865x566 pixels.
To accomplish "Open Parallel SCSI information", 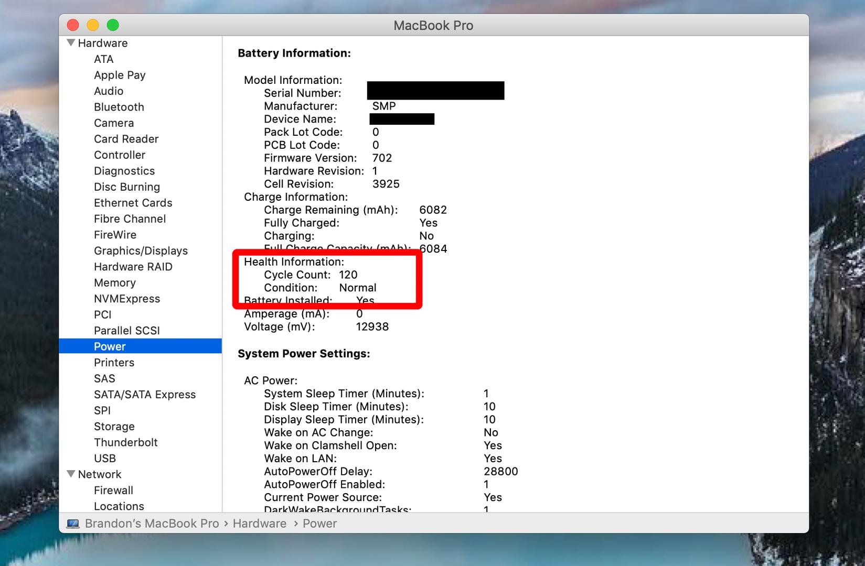I will coord(127,331).
